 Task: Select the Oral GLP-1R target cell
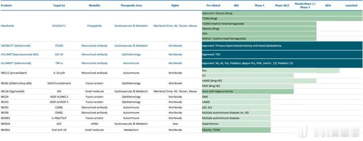(59, 130)
